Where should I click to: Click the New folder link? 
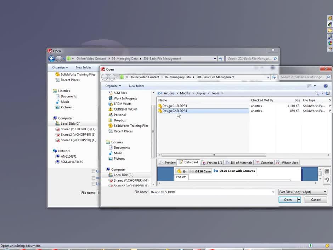(x=137, y=86)
